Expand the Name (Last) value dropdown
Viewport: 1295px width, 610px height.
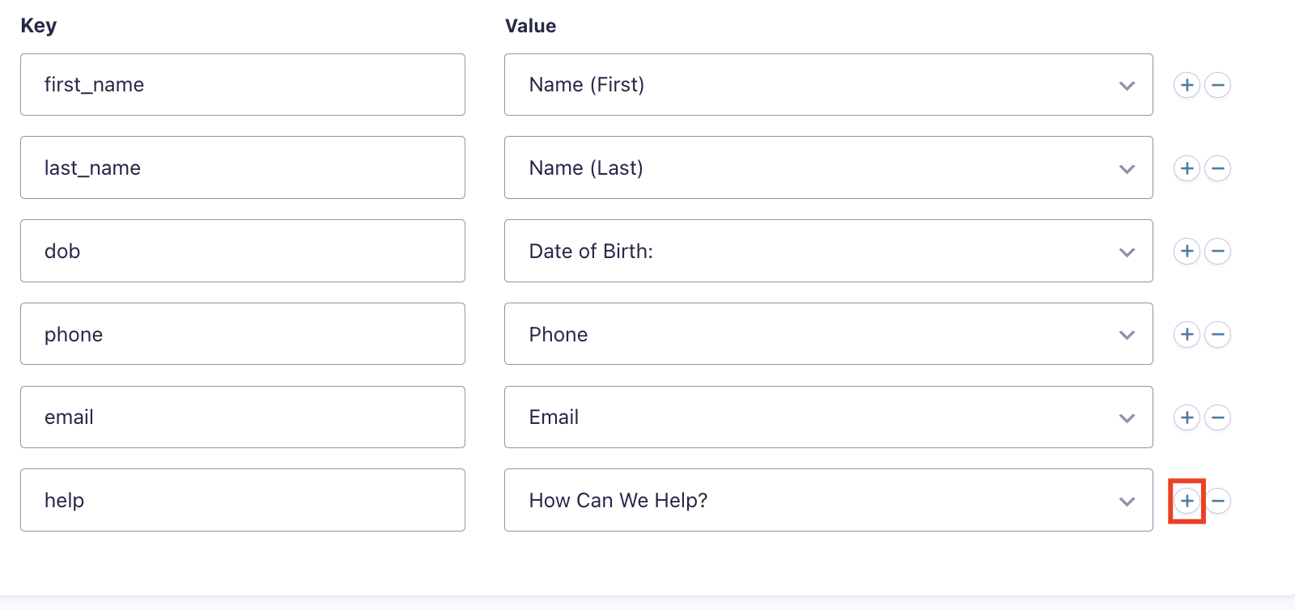tap(828, 168)
